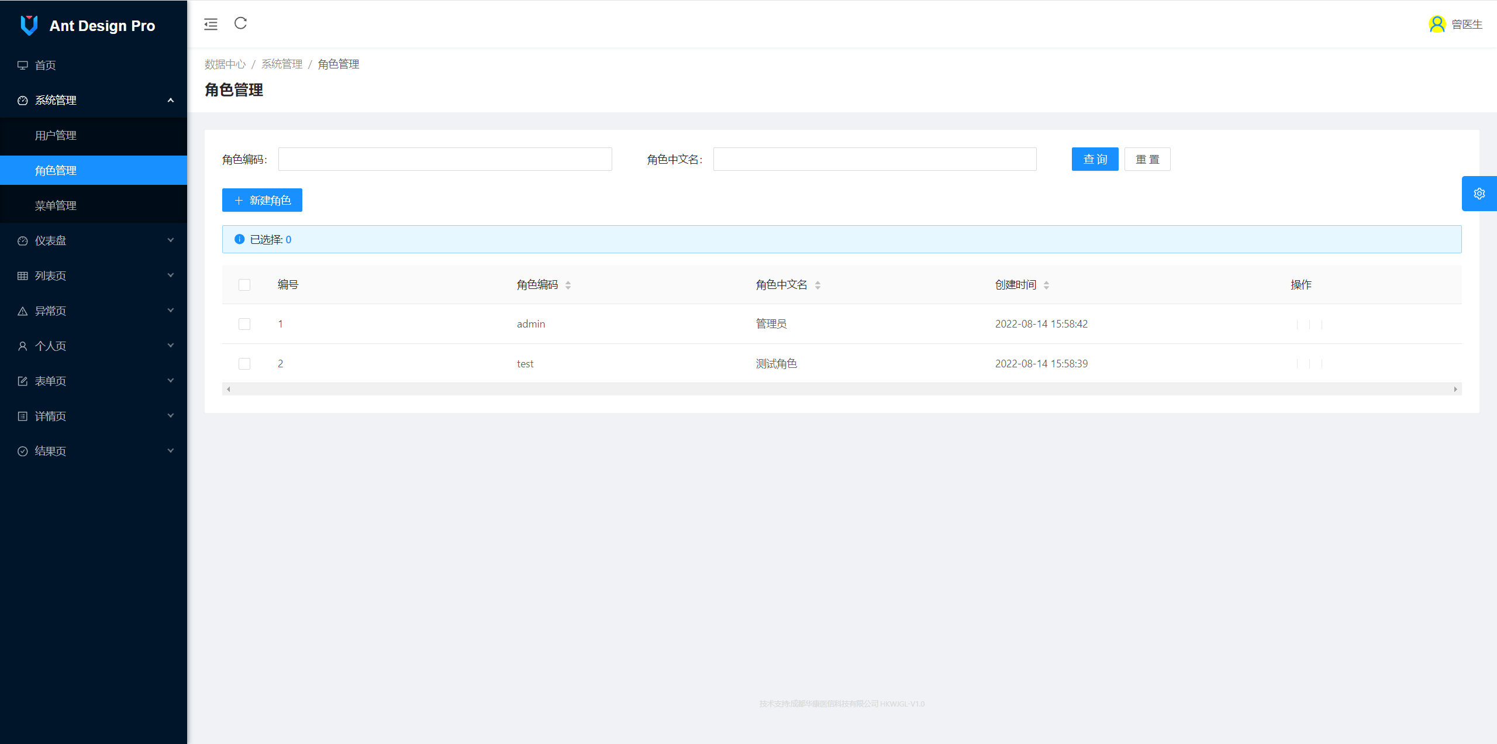
Task: Click the test role code cell
Action: click(525, 364)
